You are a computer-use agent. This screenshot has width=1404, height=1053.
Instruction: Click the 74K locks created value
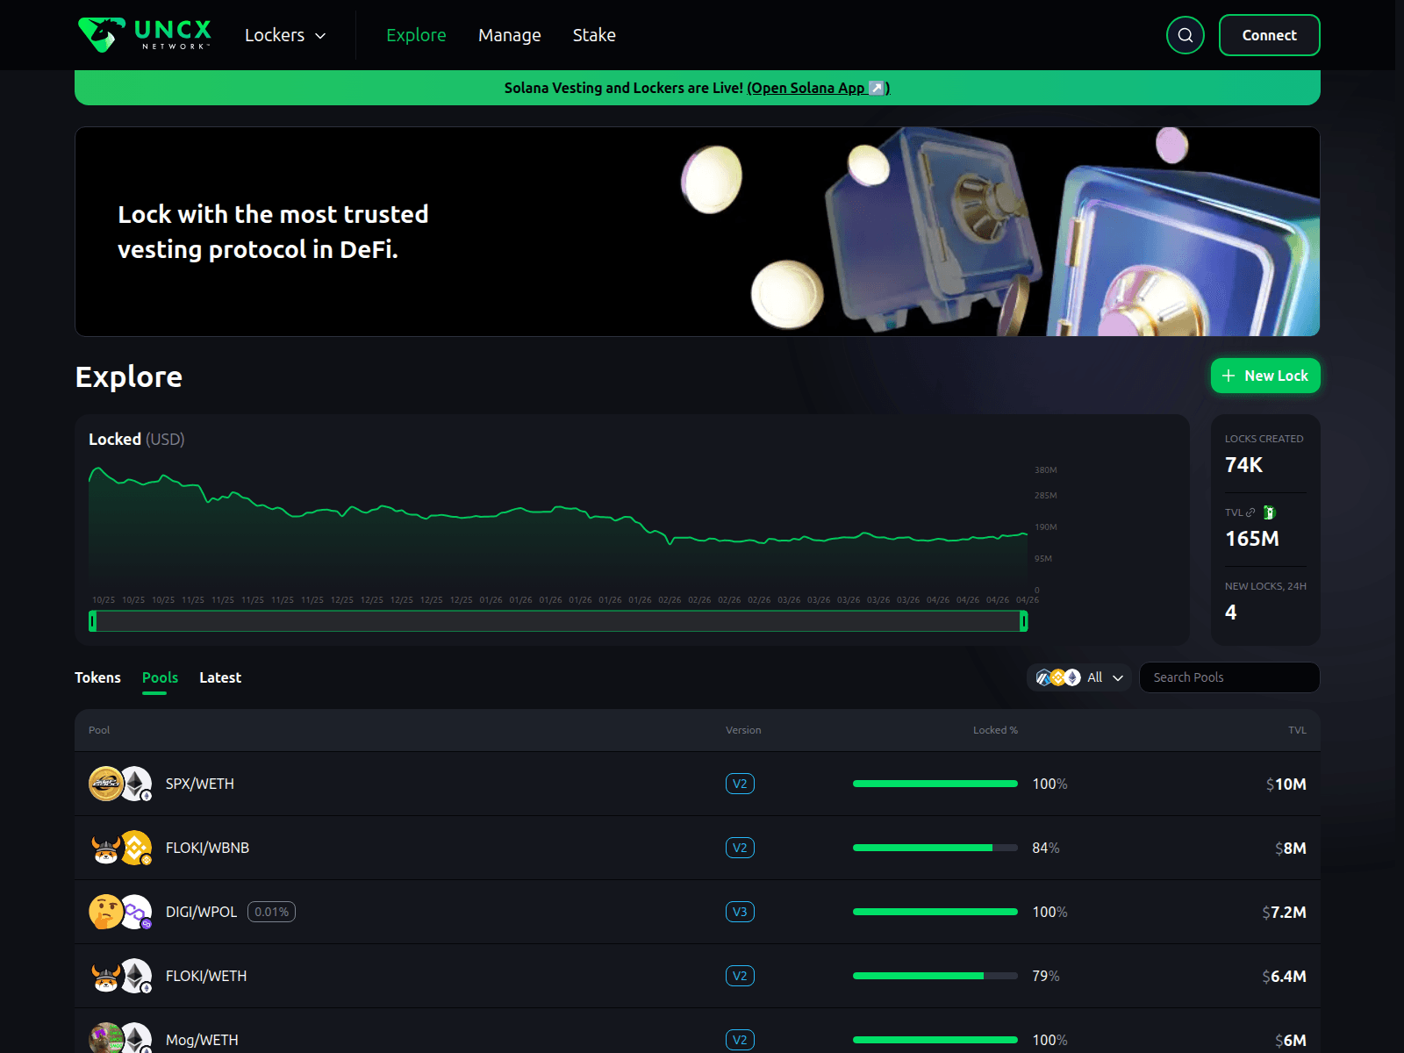pyautogui.click(x=1243, y=465)
